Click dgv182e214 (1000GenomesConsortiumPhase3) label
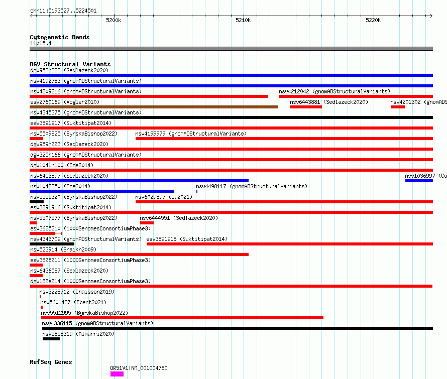 point(90,281)
